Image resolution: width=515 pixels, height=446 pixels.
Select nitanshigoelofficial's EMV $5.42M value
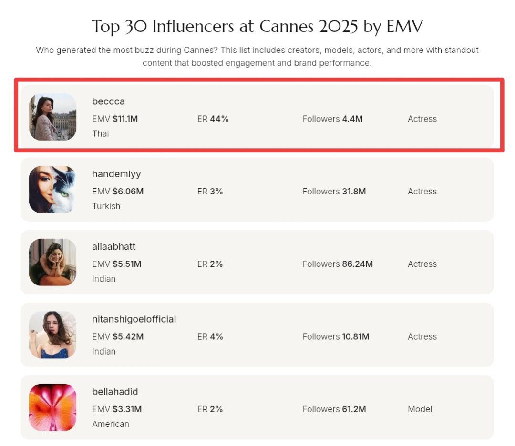pos(118,337)
